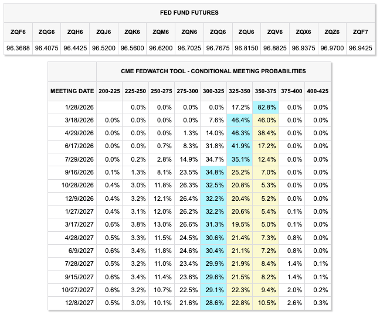Select the ZQZ6 contract price 96.9700

(x=332, y=48)
